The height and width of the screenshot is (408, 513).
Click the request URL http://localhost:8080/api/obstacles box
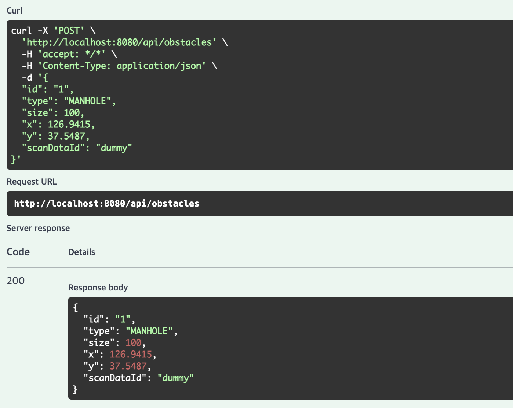pos(260,204)
